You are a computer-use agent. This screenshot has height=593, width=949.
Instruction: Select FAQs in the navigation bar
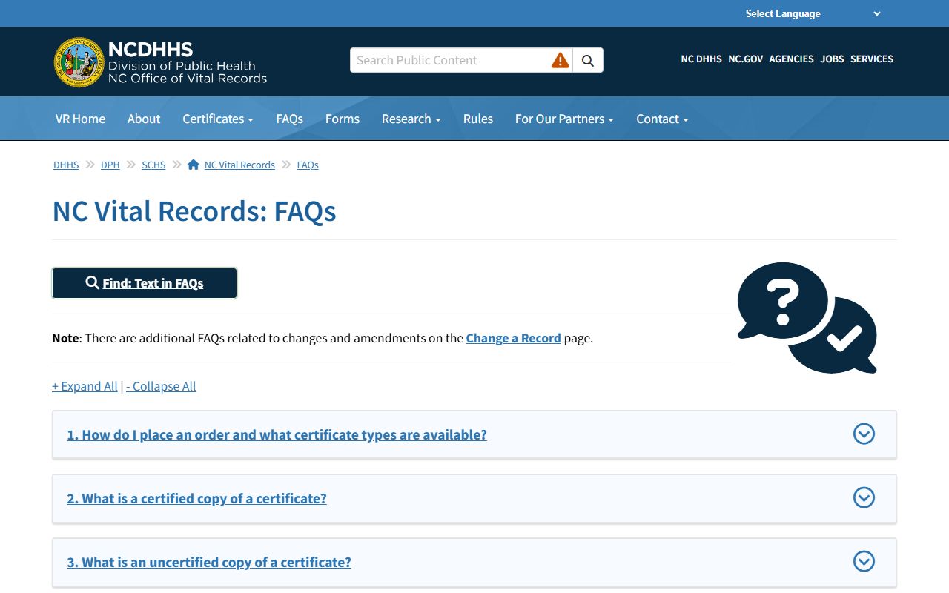point(289,119)
